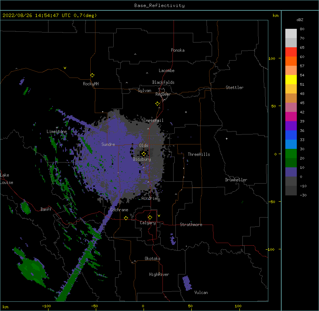Click the Limestone label
Viewport: 319px width, 311px height.
(57, 131)
